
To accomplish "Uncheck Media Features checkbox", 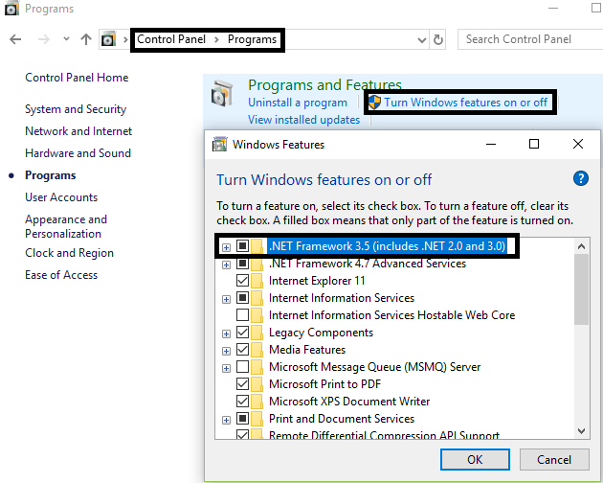I will (x=243, y=350).
